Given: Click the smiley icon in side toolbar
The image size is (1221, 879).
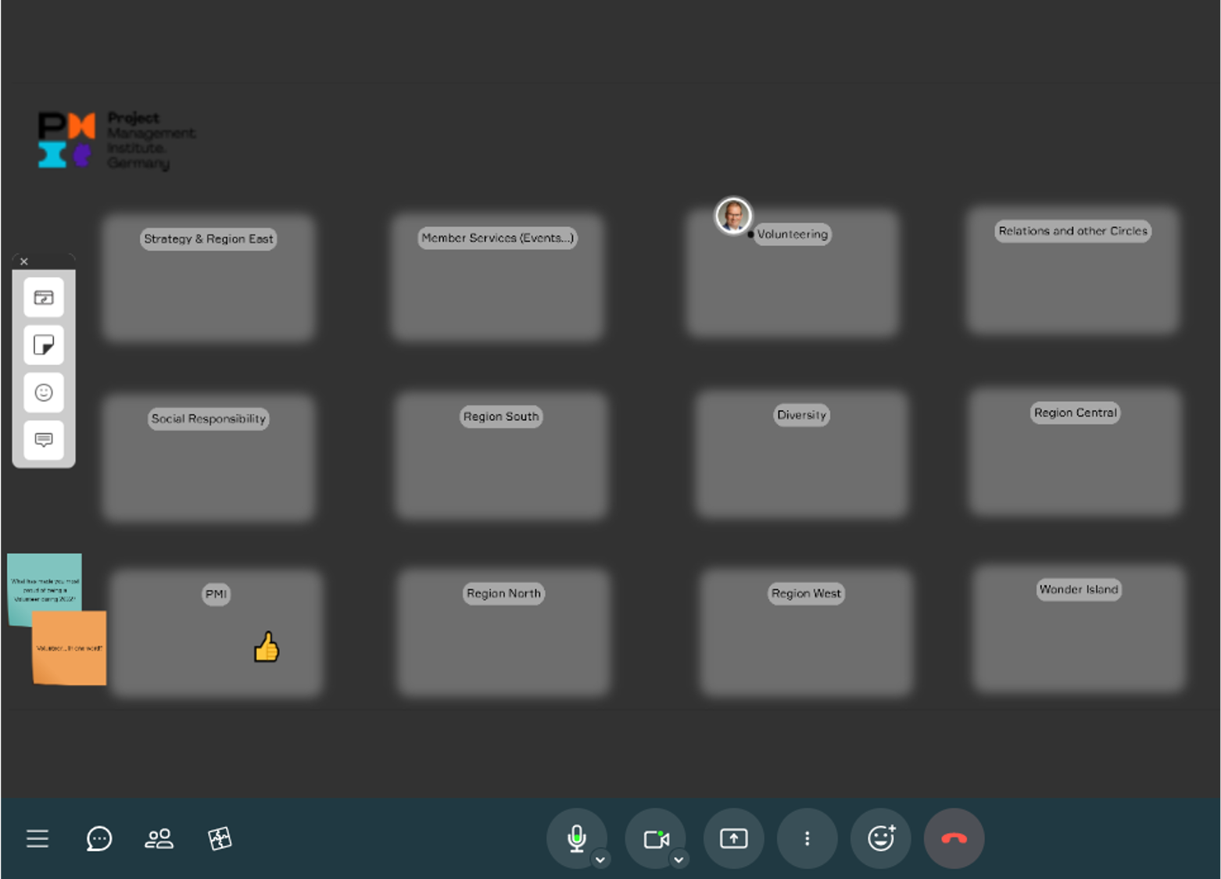Looking at the screenshot, I should [x=44, y=392].
